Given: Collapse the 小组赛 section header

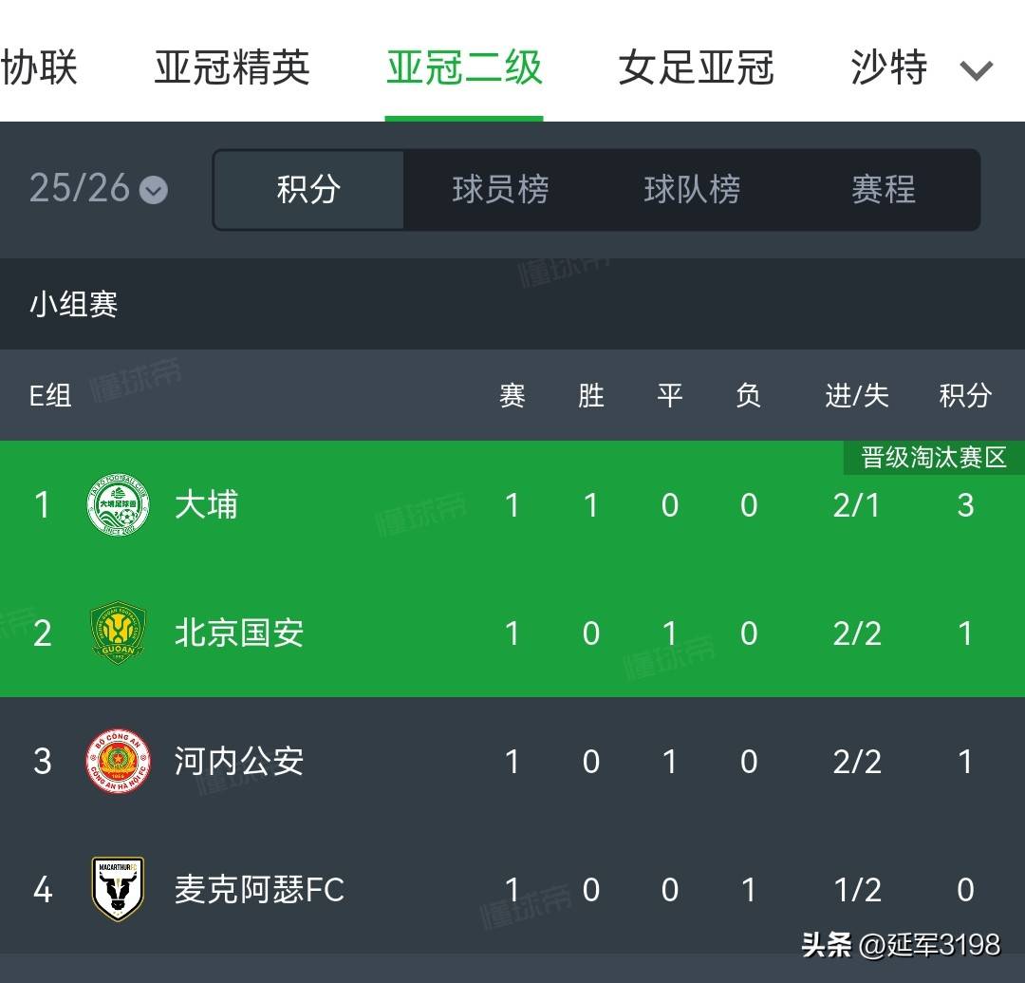Looking at the screenshot, I should click(75, 305).
